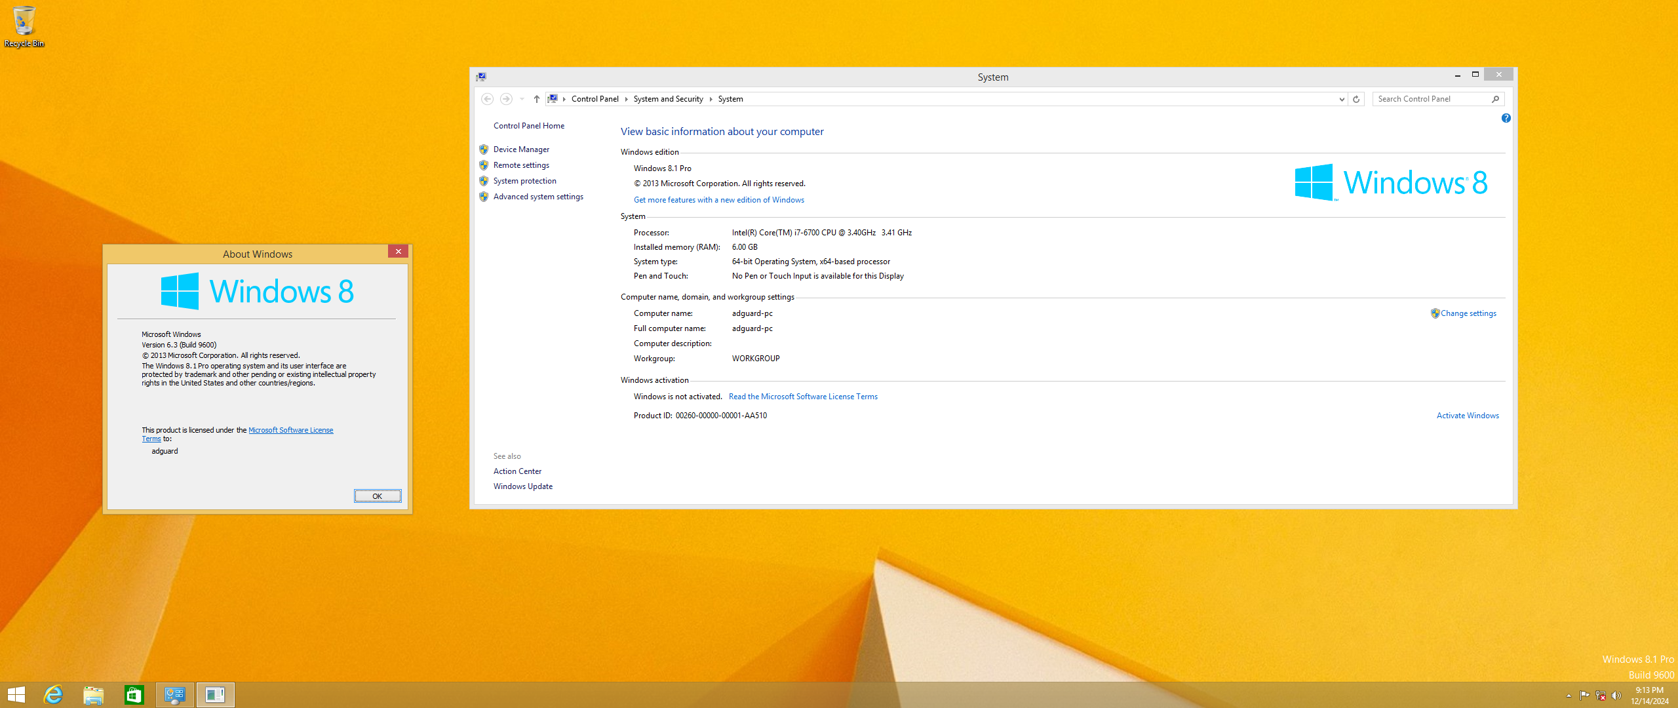Read the Microsoft Software License Terms link

click(x=803, y=397)
